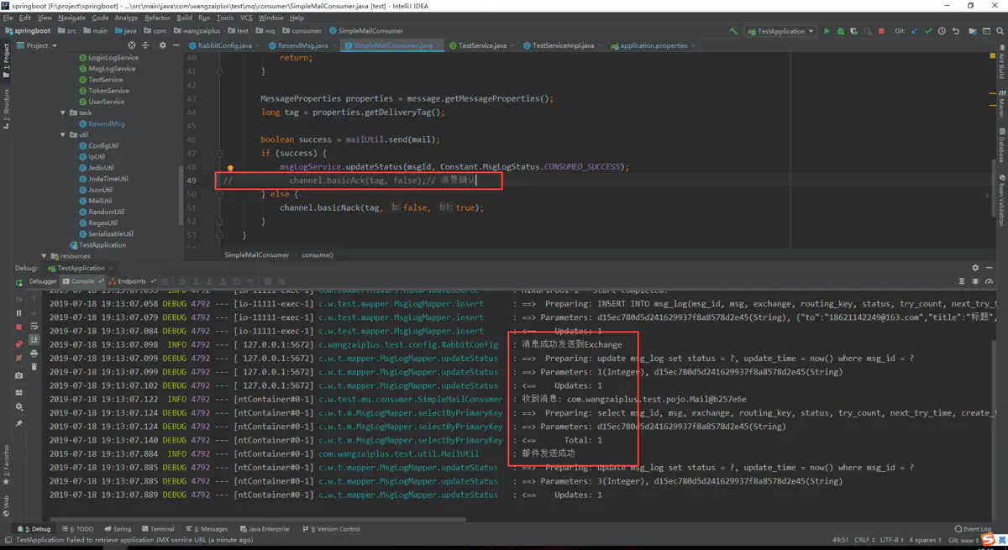
Task: Collapse the task folder in project tree
Action: (63, 113)
